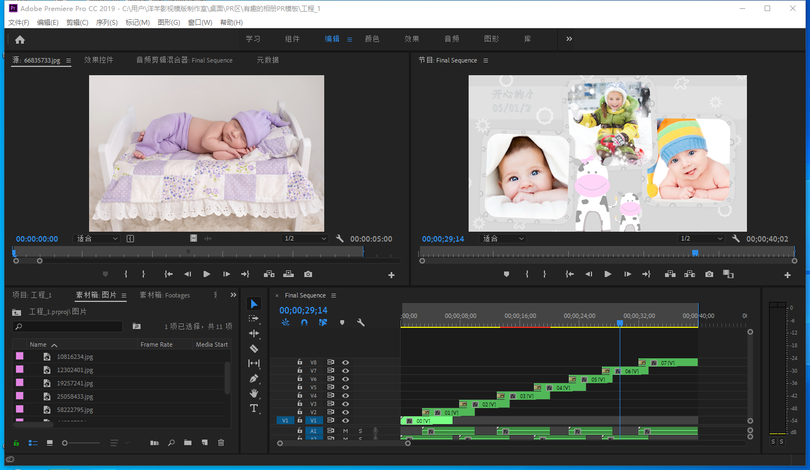
Task: Choose the Type (T) tool
Action: click(254, 409)
